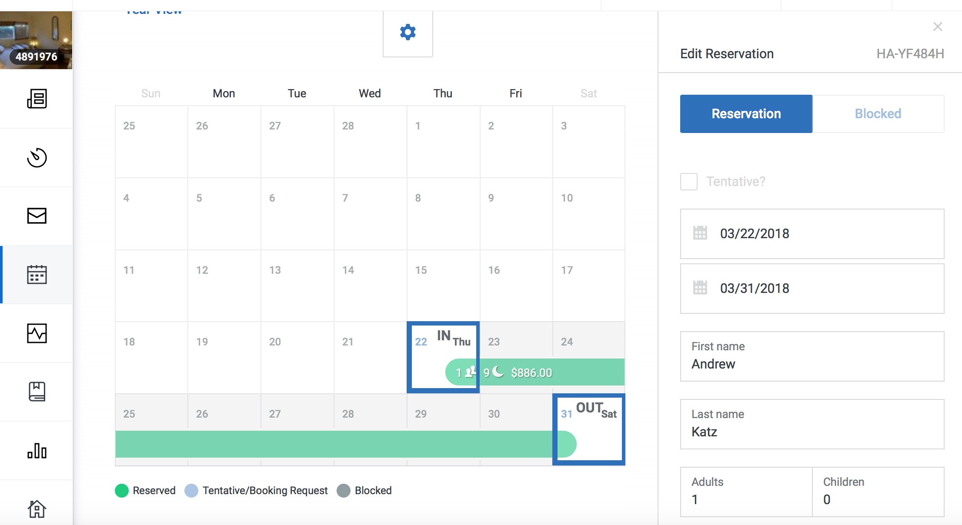This screenshot has height=525, width=962.
Task: Click property thumbnail 4891976
Action: coord(36,40)
